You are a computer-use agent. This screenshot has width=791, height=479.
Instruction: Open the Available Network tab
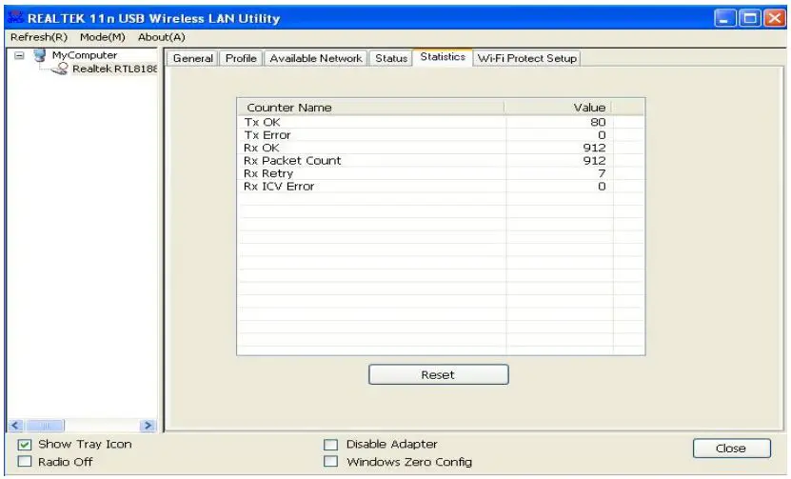316,58
